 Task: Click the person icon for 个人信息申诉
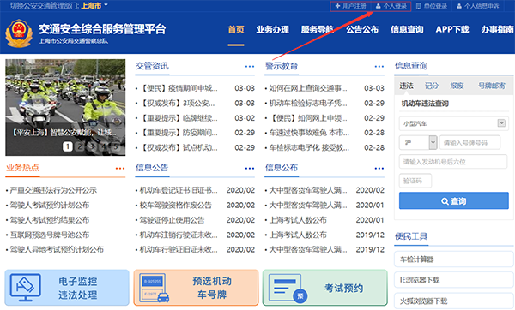(x=459, y=6)
